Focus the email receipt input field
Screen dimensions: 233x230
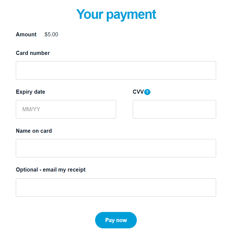116,187
